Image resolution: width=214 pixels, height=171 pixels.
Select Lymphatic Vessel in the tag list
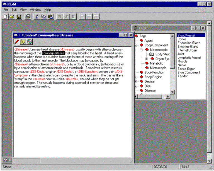(189, 58)
